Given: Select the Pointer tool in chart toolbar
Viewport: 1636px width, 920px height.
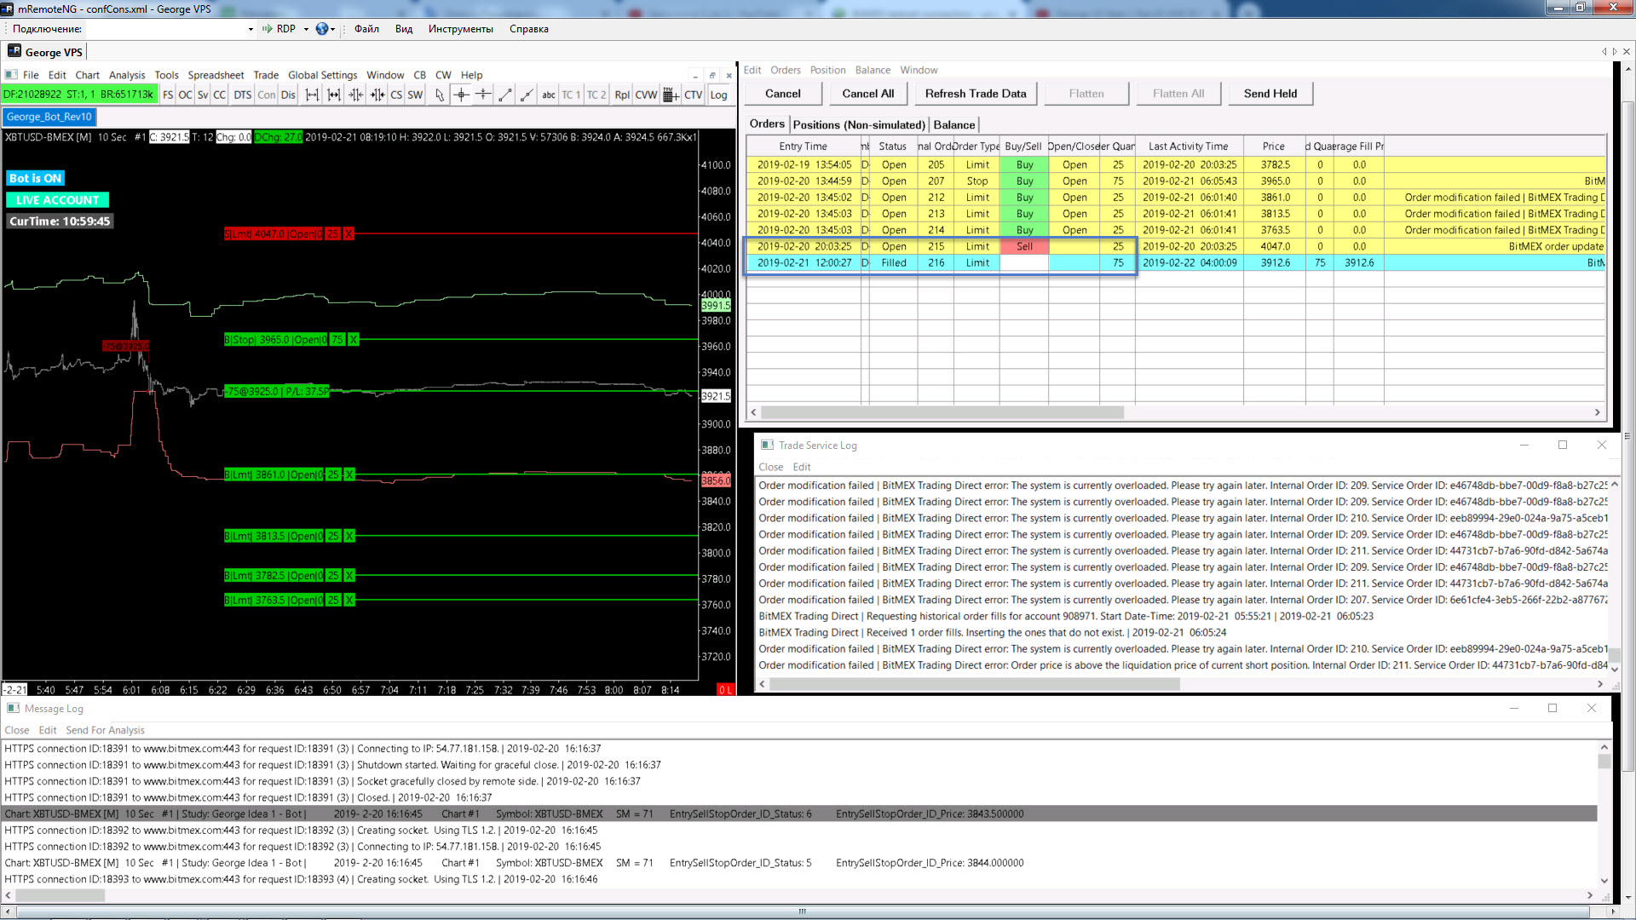Looking at the screenshot, I should pos(440,95).
